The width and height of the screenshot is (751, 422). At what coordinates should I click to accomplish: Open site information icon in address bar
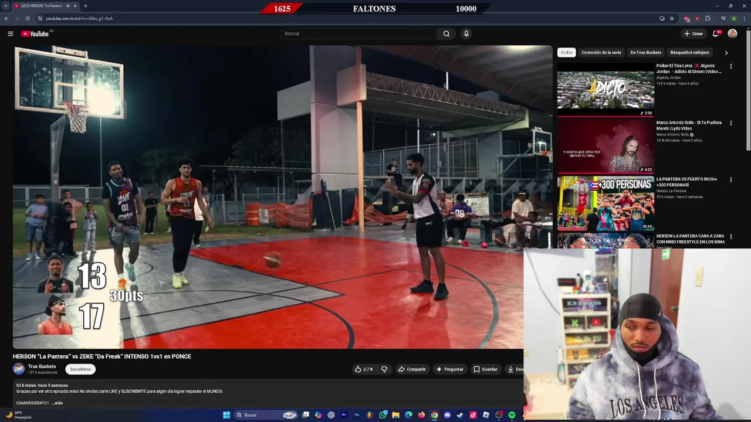coord(40,18)
